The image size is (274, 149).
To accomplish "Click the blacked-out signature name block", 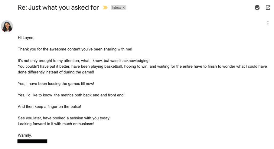I will tap(32, 141).
